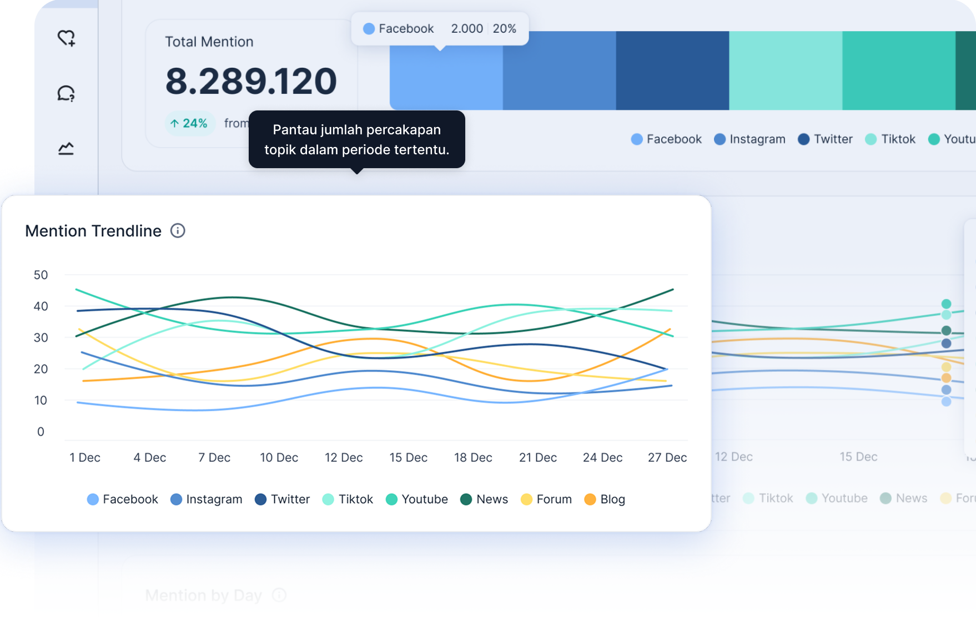Click the 24% increase badge
The width and height of the screenshot is (976, 621).
(x=189, y=123)
